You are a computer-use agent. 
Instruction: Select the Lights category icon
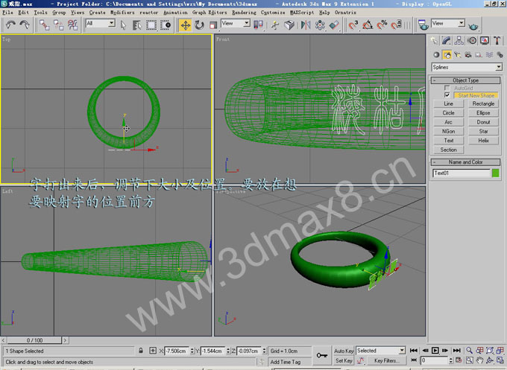pyautogui.click(x=457, y=55)
